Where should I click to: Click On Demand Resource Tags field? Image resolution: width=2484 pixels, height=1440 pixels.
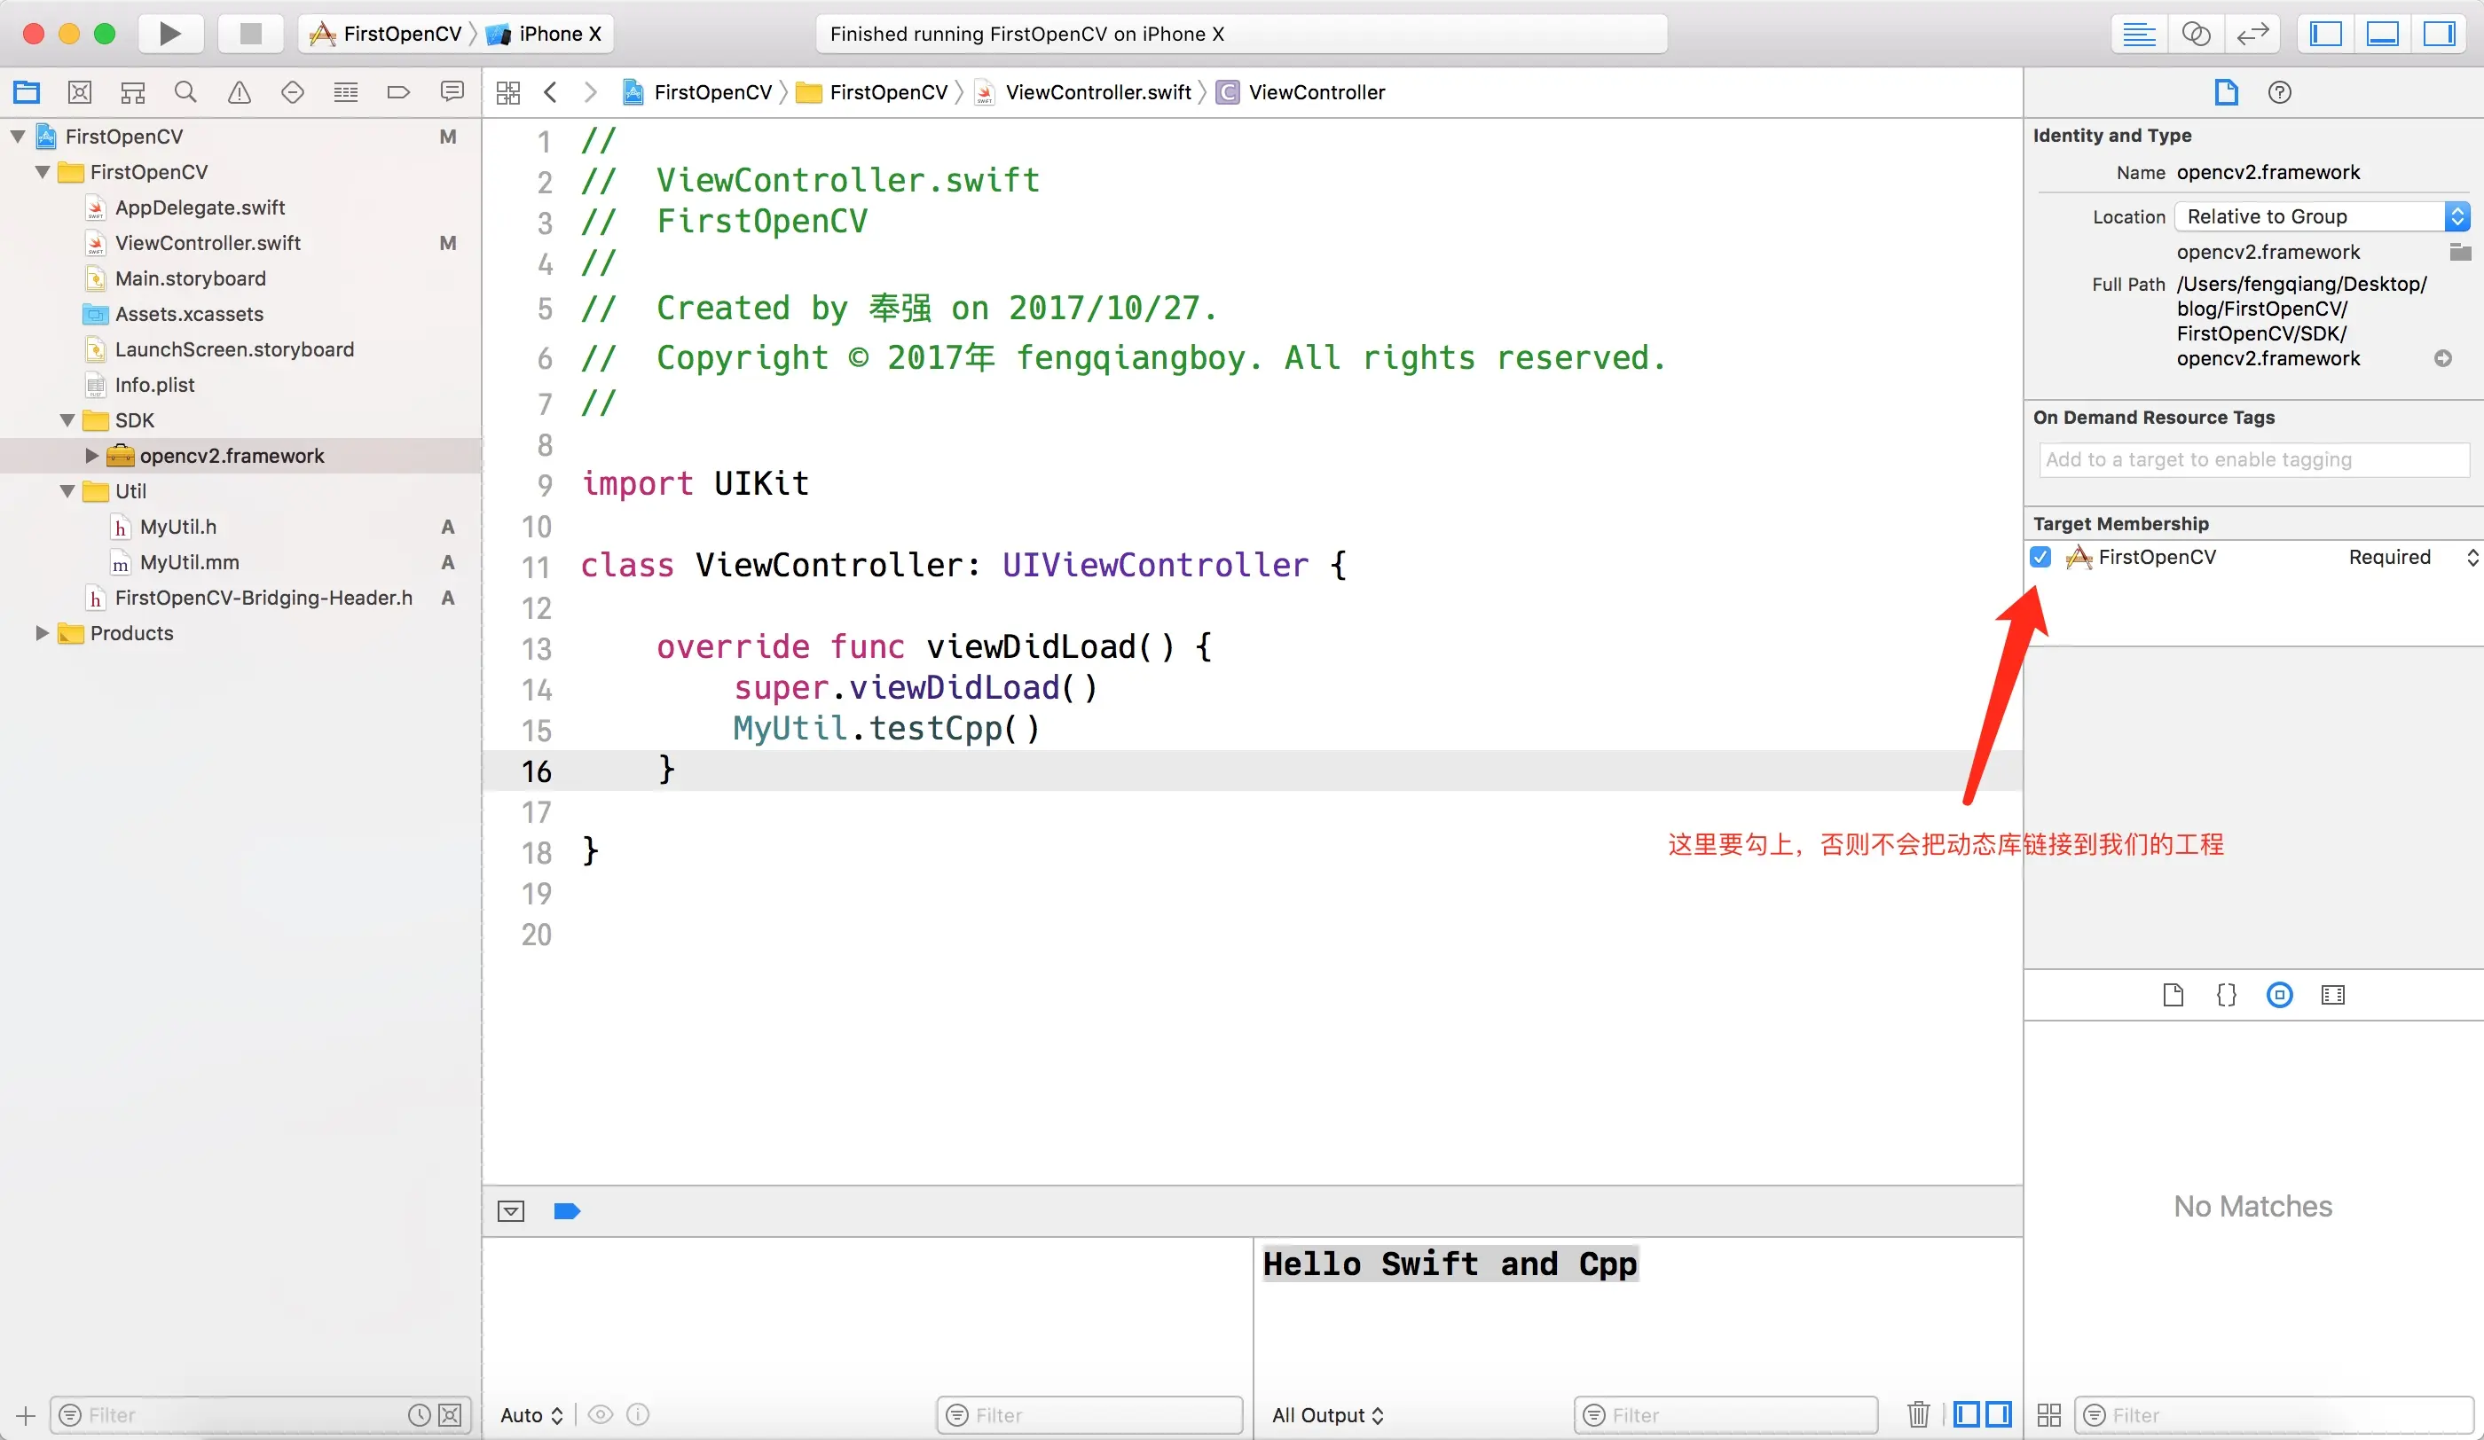[x=2253, y=459]
